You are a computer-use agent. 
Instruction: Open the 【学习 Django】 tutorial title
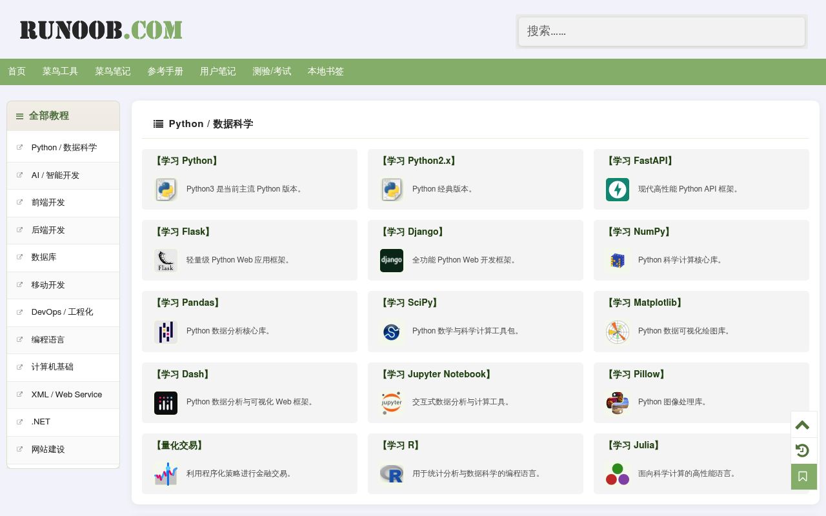pyautogui.click(x=412, y=232)
